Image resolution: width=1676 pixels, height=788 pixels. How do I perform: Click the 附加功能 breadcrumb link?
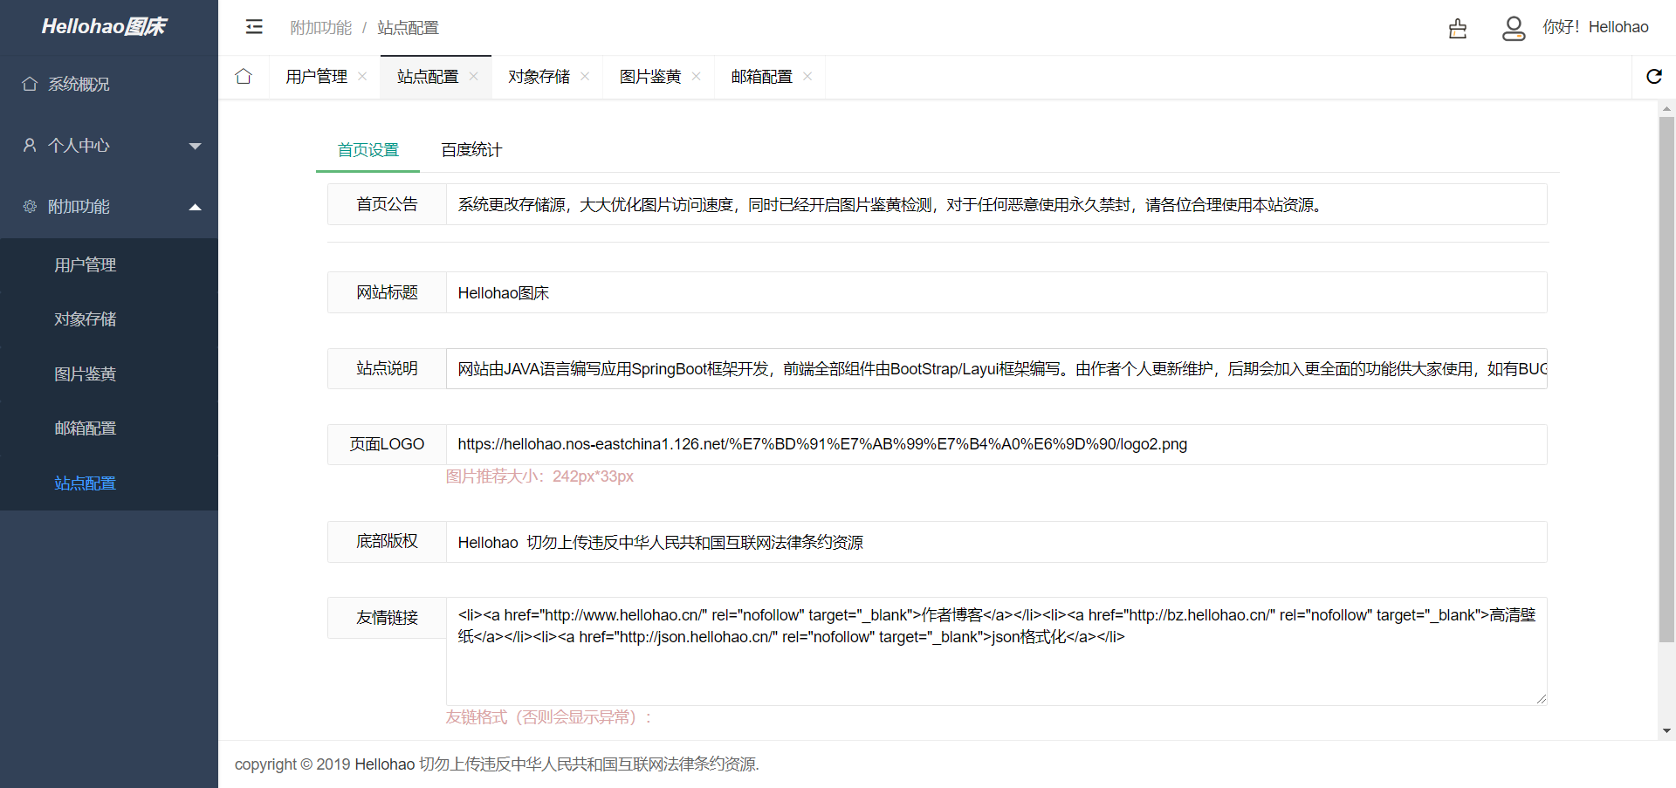tap(320, 27)
